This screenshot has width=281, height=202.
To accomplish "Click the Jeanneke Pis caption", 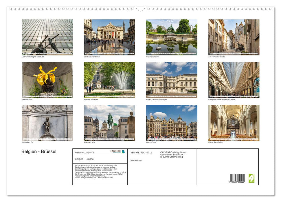I will coord(27,99).
